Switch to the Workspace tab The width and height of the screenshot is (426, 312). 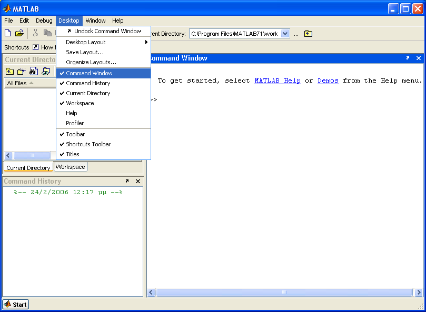click(71, 167)
